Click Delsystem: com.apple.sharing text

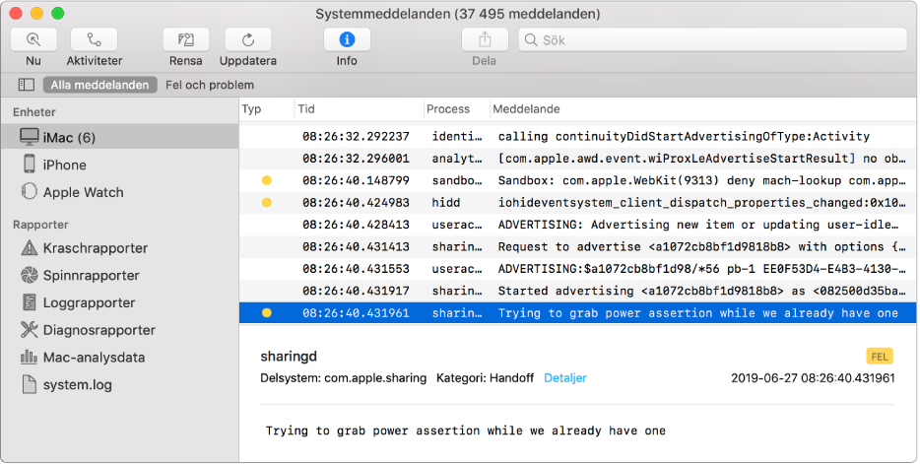click(x=343, y=377)
